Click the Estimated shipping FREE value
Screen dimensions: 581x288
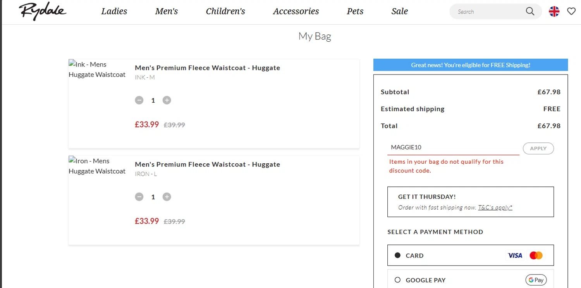tap(552, 109)
